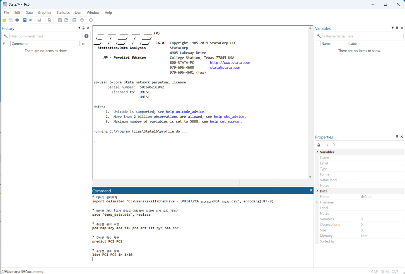Image resolution: width=405 pixels, height=274 pixels.
Task: Click the Save floppy disk icon
Action: pos(11,20)
